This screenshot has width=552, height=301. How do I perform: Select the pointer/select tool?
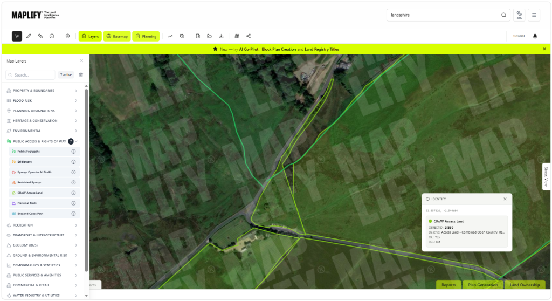click(x=17, y=36)
